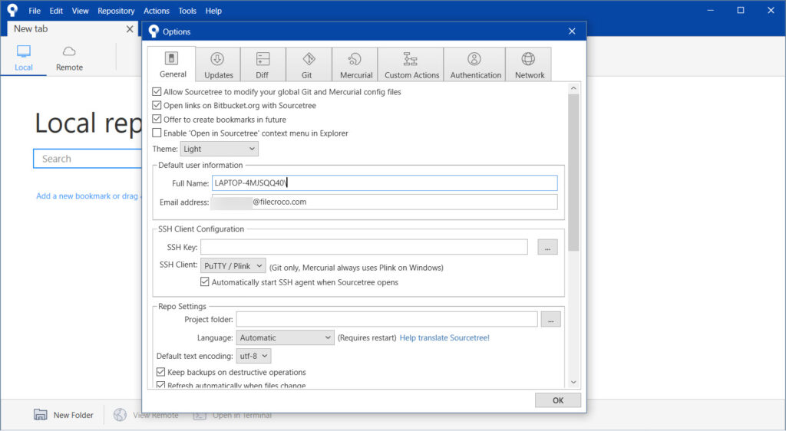Click the Sourcetree logo in the title bar
Screen dimensions: 786x431
click(x=12, y=10)
